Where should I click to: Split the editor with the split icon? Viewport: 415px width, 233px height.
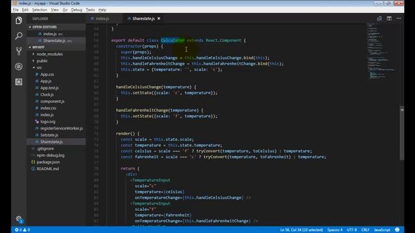tap(389, 19)
